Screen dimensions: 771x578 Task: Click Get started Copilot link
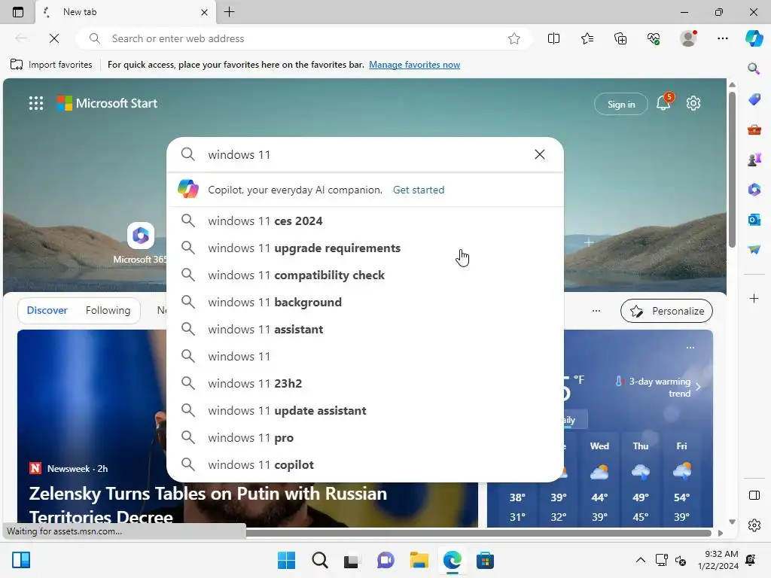point(419,190)
